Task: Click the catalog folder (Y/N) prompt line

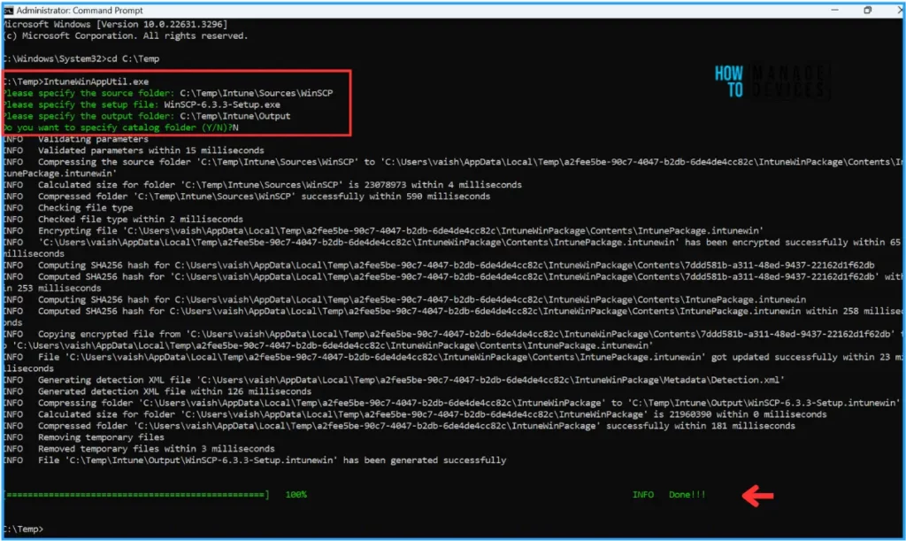Action: [x=120, y=128]
